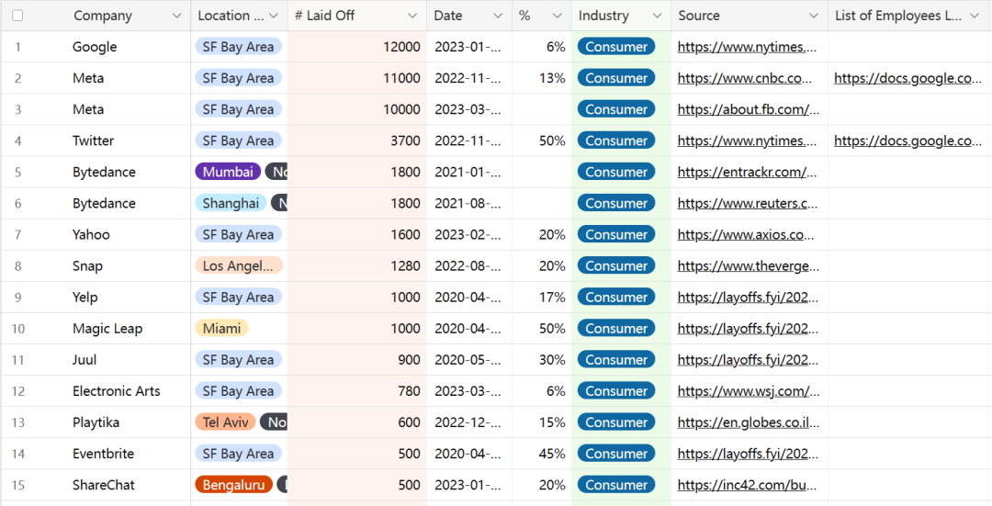992x506 pixels.
Task: Open nytimes source link in Twitter row
Action: [x=747, y=141]
